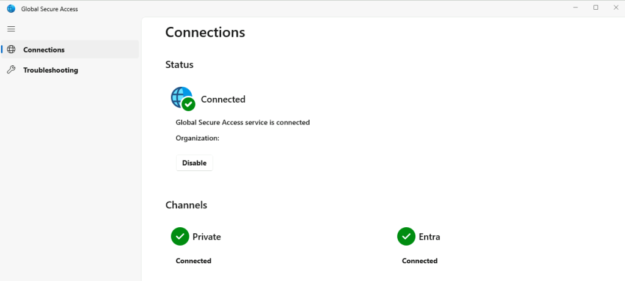Click the Channels section heading

(186, 205)
